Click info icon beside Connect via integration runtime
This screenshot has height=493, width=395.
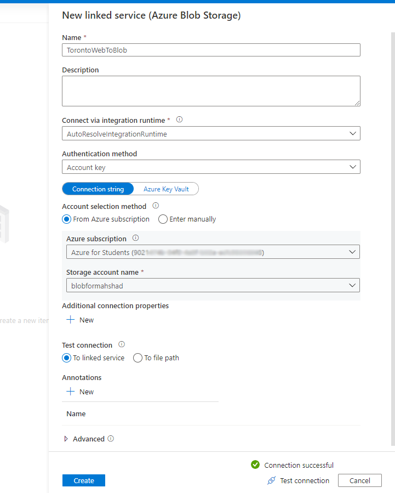(179, 120)
